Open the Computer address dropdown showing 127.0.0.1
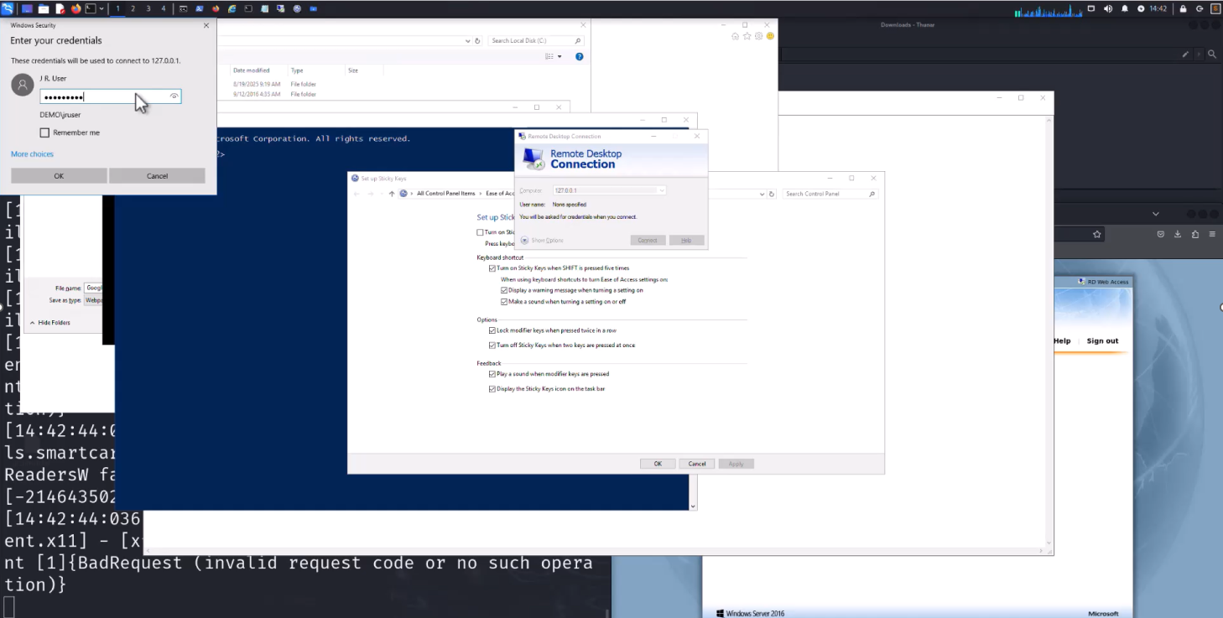 pyautogui.click(x=662, y=190)
